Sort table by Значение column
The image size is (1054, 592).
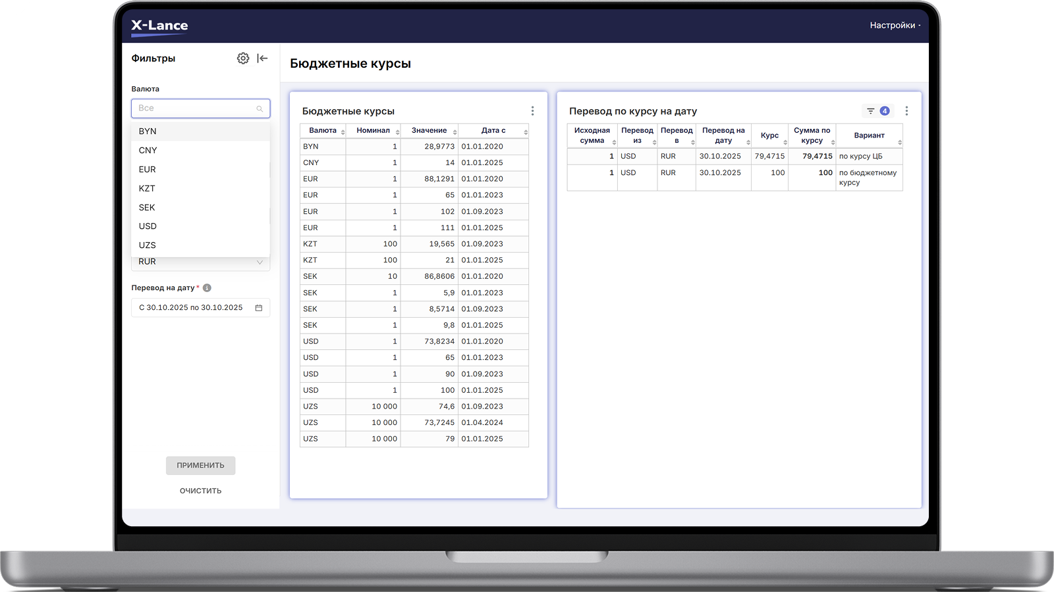coord(430,131)
